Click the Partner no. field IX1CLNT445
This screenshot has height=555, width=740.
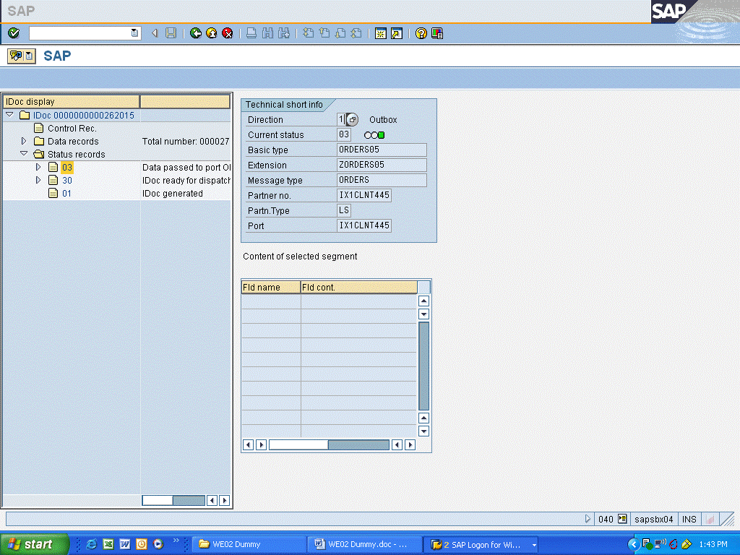click(x=364, y=195)
